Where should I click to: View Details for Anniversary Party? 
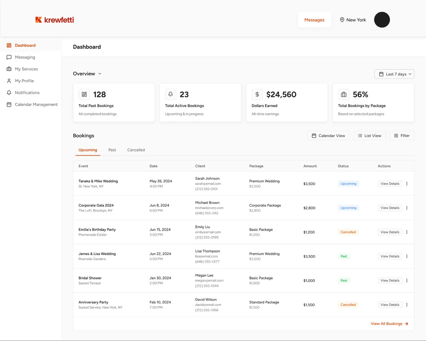click(x=390, y=304)
